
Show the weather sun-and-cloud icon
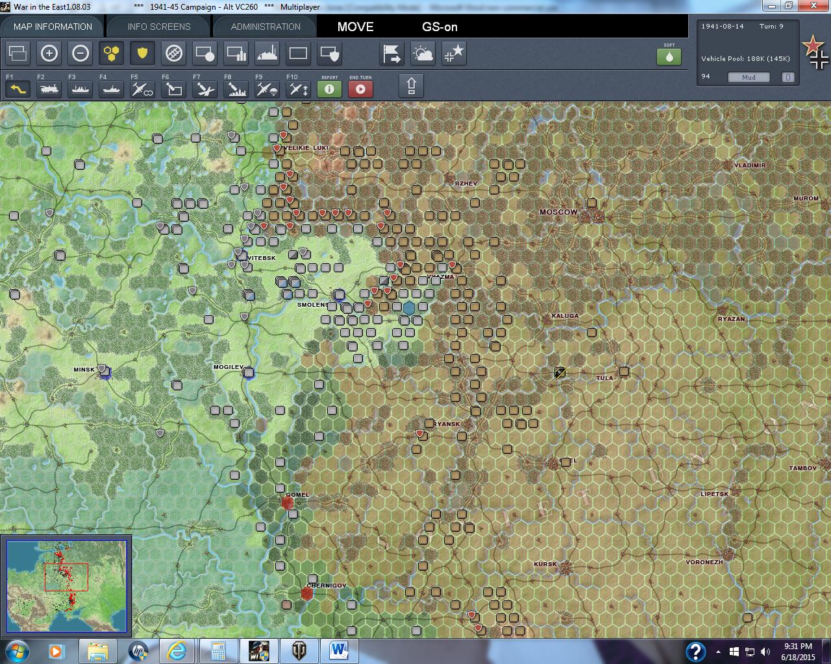pyautogui.click(x=423, y=53)
